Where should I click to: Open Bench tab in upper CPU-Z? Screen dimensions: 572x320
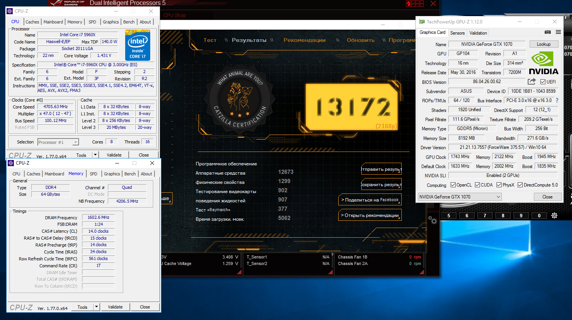click(129, 22)
